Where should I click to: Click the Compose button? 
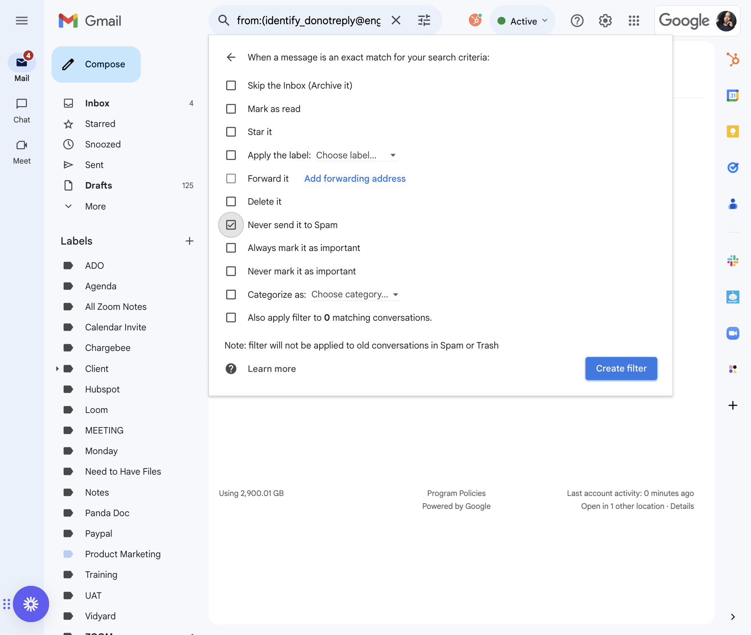point(96,64)
